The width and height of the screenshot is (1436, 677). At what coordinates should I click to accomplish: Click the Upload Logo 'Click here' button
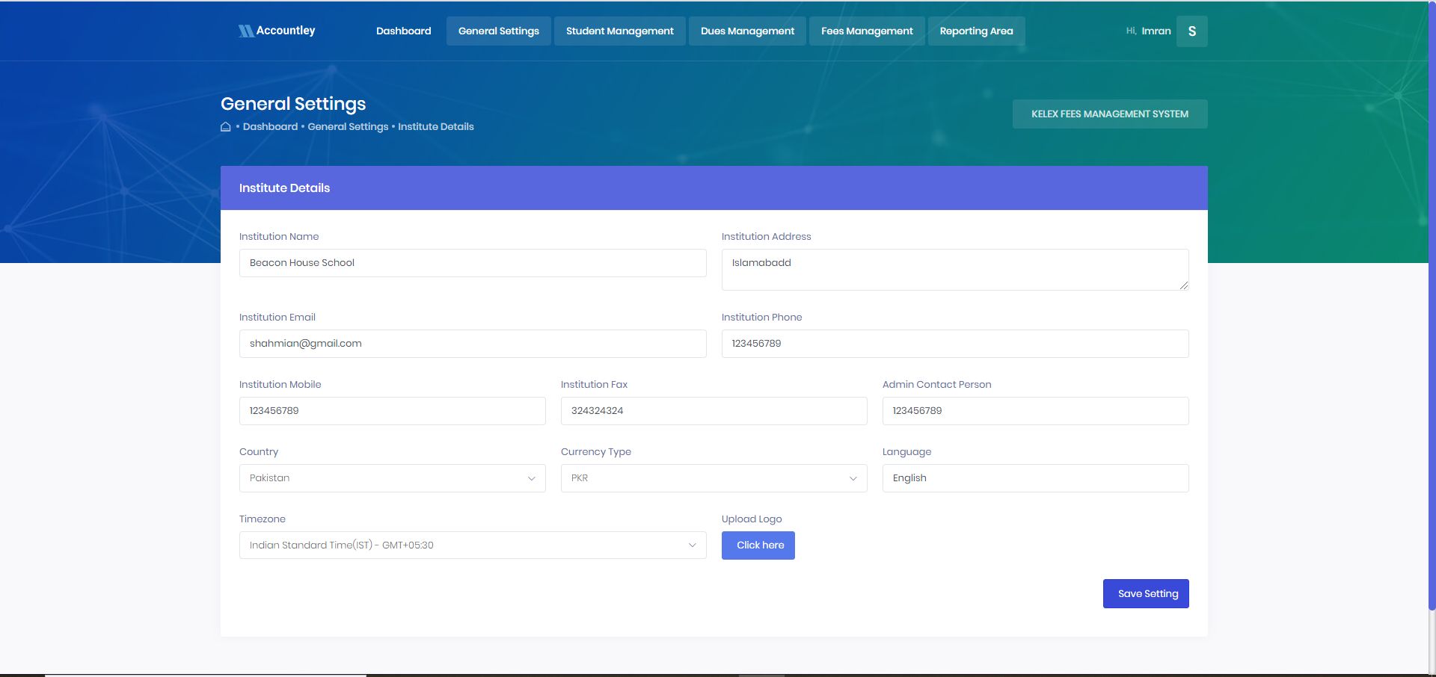tap(758, 545)
